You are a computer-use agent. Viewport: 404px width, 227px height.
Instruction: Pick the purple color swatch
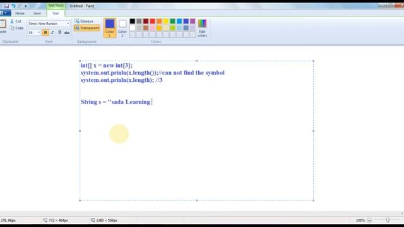(193, 21)
